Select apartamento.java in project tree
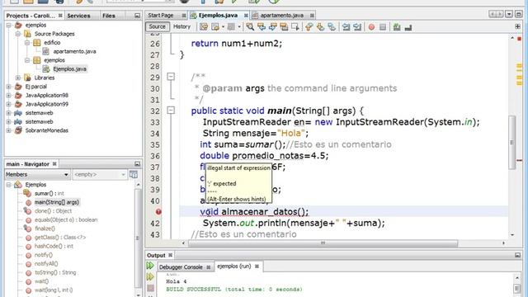Viewport: 528px width, 297px height. pos(74,51)
